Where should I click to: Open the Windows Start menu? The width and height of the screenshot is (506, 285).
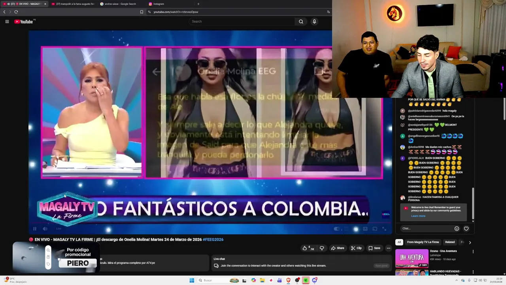click(x=192, y=280)
